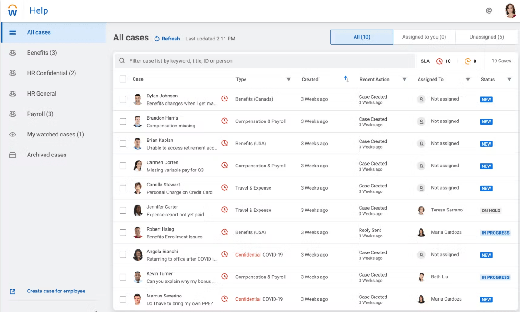Screen dimensions: 520x312
Task: Switch to the Unassigned (6) tab
Action: tap(486, 37)
